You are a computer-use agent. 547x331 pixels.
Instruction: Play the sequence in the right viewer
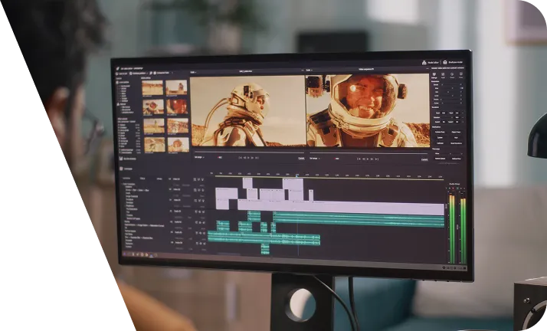[368, 159]
